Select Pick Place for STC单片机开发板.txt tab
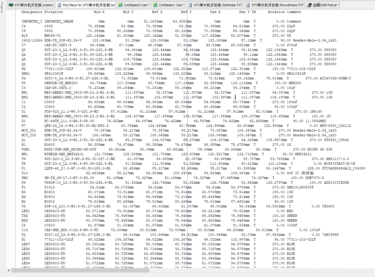This screenshot has height=277, width=375. click(86, 5)
